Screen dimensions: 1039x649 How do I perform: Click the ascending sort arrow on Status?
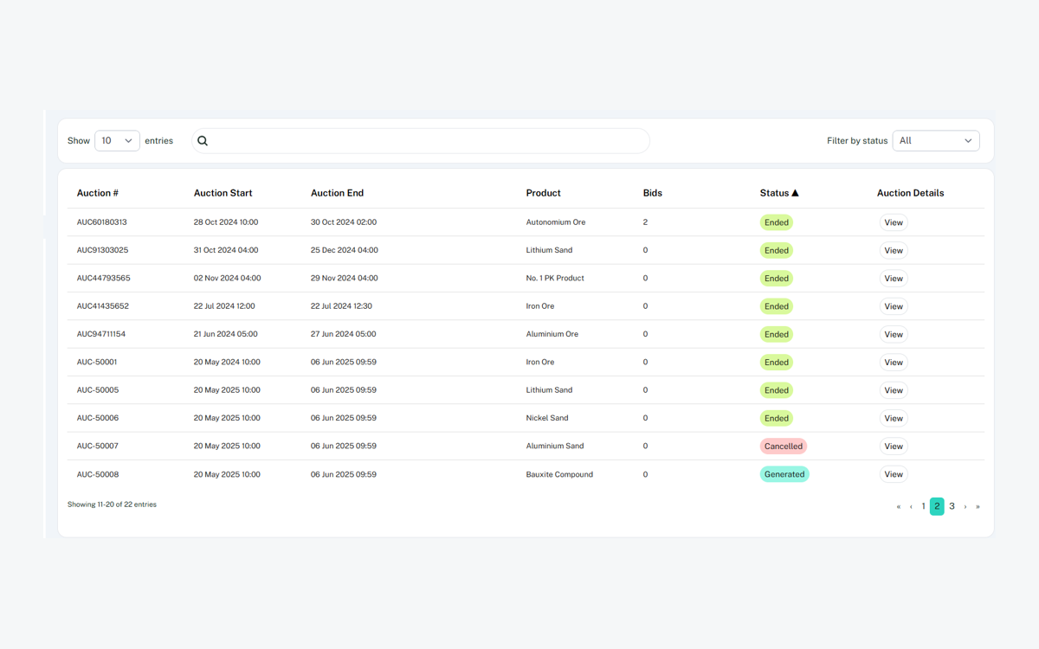[x=796, y=192]
